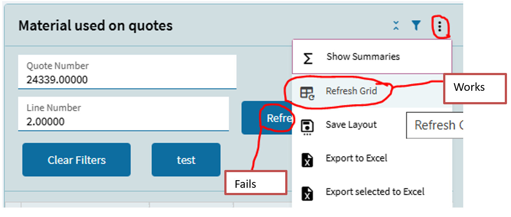
Task: Click the test button
Action: [x=186, y=160]
